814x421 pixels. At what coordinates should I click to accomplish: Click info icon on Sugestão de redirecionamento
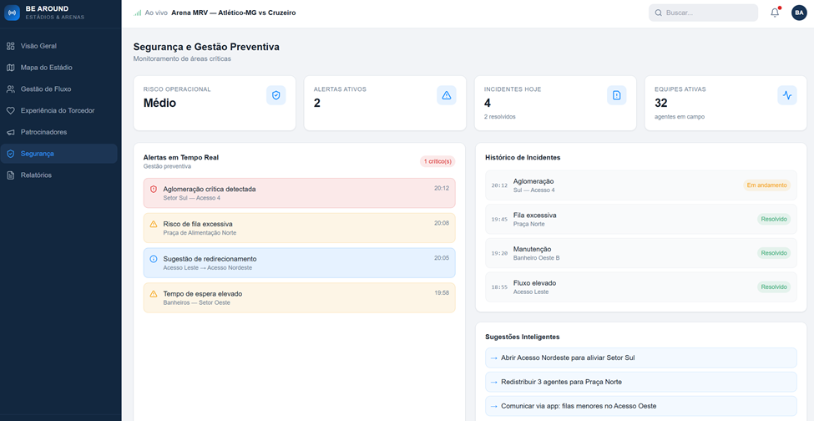153,259
